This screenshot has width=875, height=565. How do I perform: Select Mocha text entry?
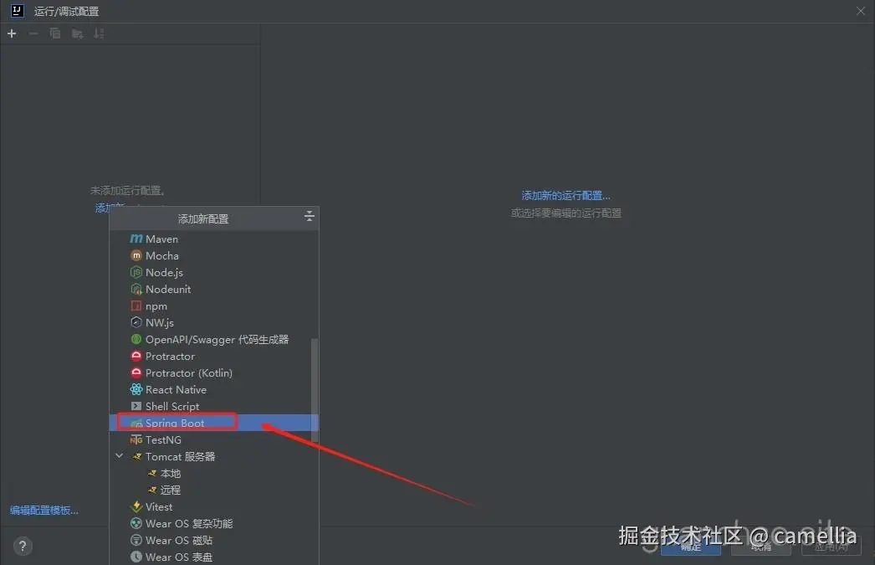point(161,255)
